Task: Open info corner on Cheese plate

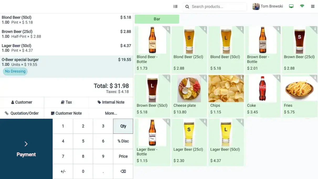Action: coord(204,77)
